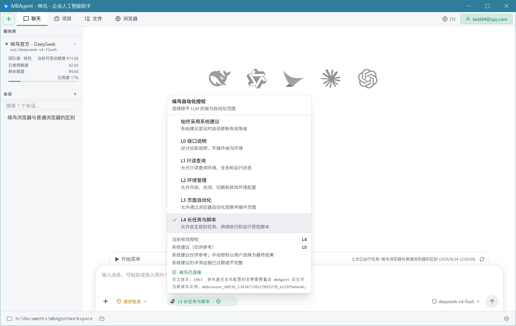Click the green new chat plus button
This screenshot has height=326, width=516.
point(9,19)
